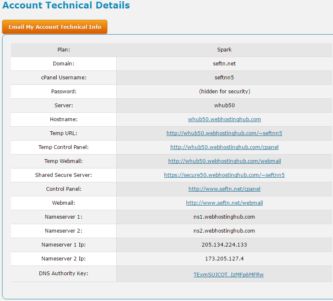Screen dimensions: 333x301
Task: Click IP address 205.134.224.133
Action: click(x=224, y=244)
